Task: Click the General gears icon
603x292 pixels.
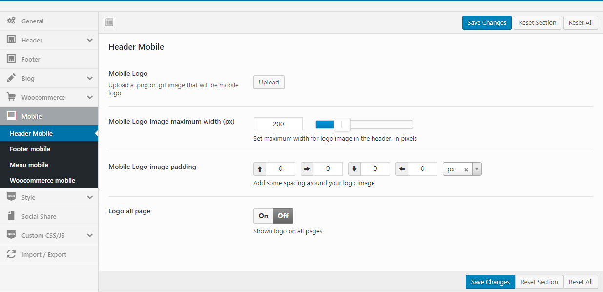Action: (11, 21)
